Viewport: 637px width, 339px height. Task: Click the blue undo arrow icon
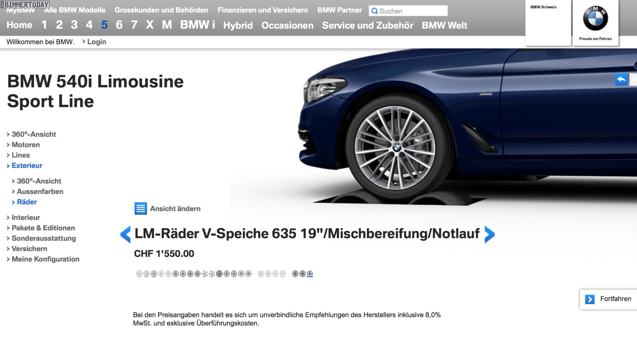tap(621, 80)
